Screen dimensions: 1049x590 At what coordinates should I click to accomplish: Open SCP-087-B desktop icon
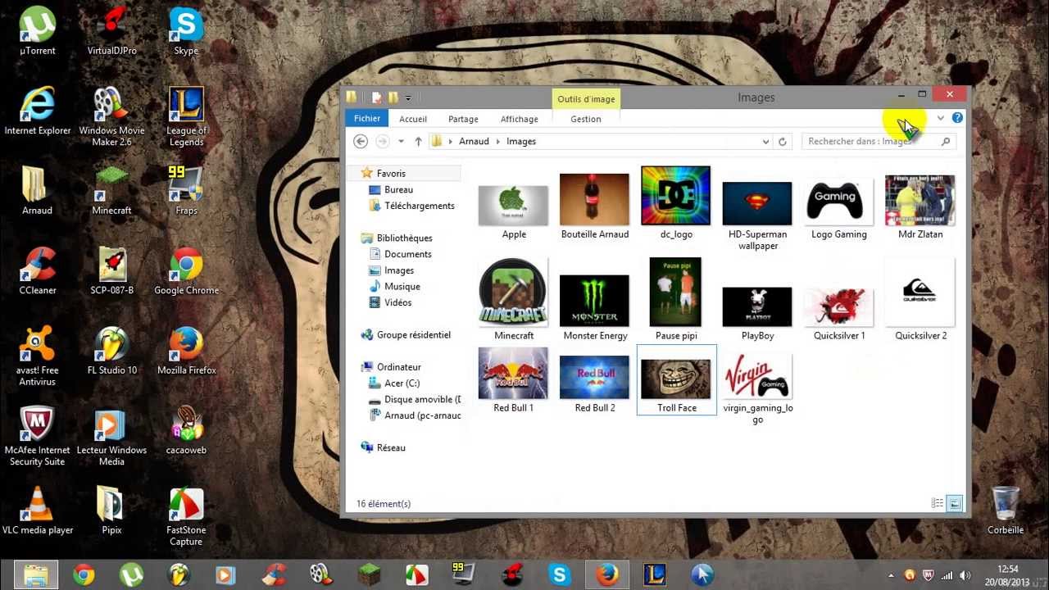point(111,270)
